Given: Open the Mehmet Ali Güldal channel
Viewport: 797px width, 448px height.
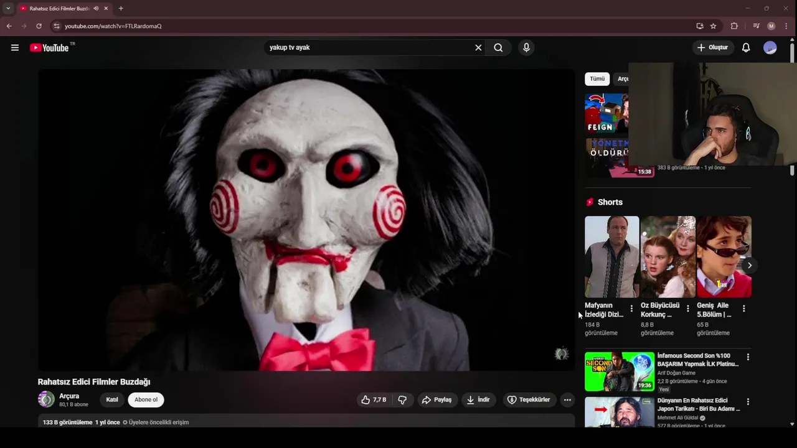Looking at the screenshot, I should tap(678, 418).
